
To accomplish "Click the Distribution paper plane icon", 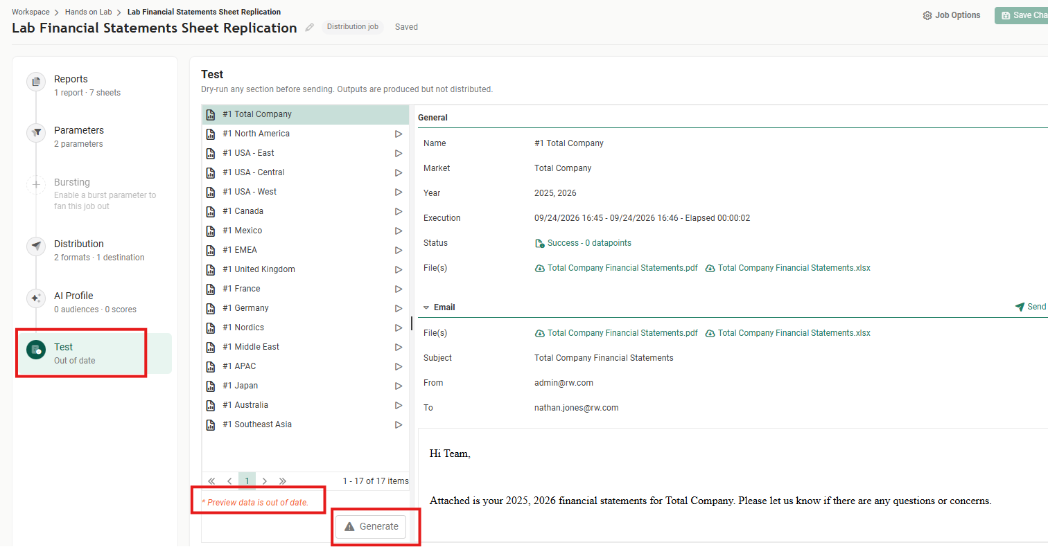I will (36, 246).
